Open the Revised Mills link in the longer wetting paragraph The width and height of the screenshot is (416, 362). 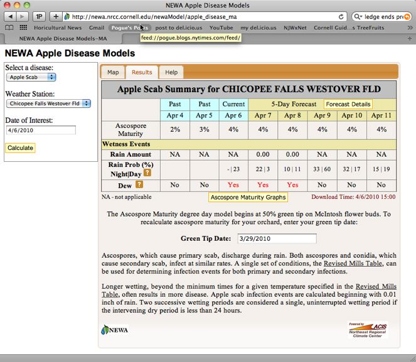376,287
